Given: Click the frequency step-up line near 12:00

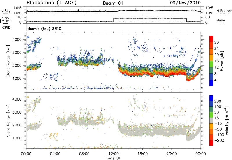Looking at the screenshot, I should click(x=114, y=20).
